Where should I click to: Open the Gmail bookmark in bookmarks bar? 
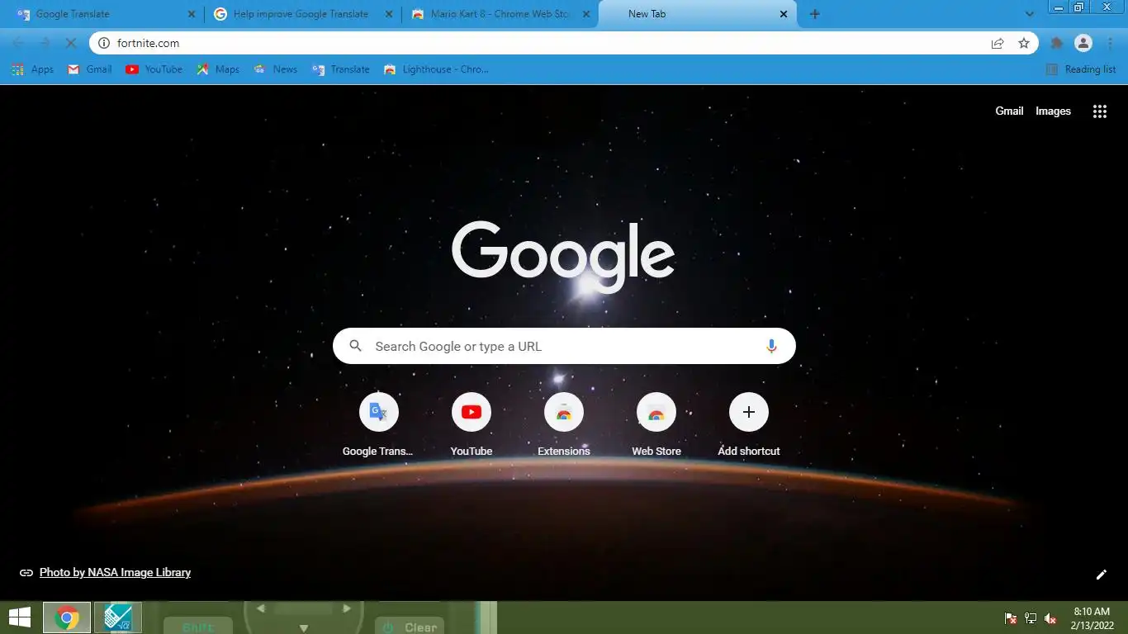click(x=89, y=69)
